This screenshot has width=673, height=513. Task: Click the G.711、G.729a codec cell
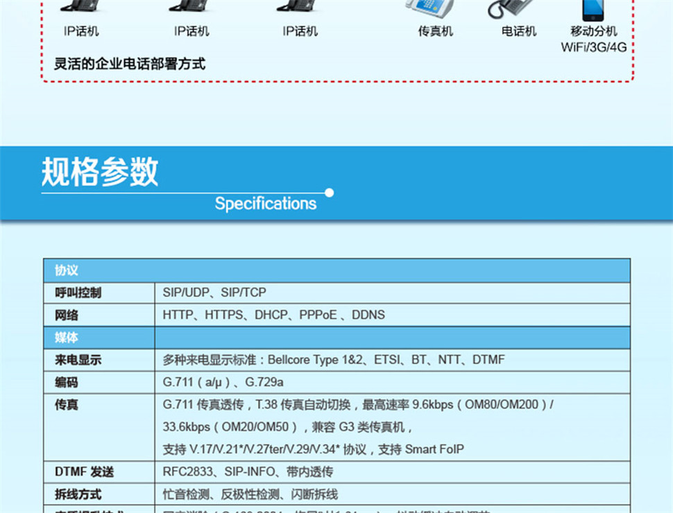pyautogui.click(x=223, y=382)
